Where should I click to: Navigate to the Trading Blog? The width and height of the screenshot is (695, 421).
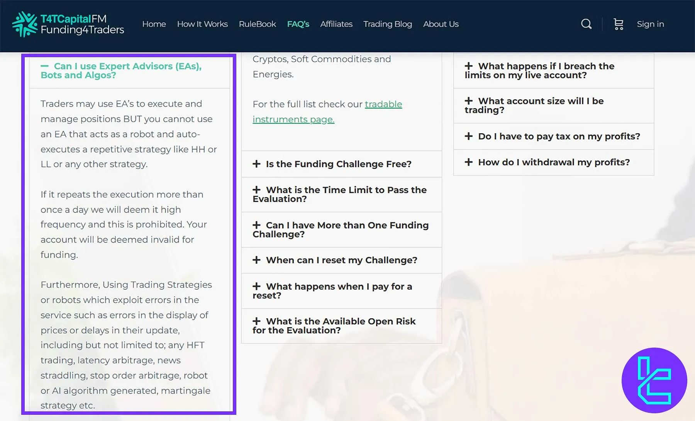tap(387, 24)
